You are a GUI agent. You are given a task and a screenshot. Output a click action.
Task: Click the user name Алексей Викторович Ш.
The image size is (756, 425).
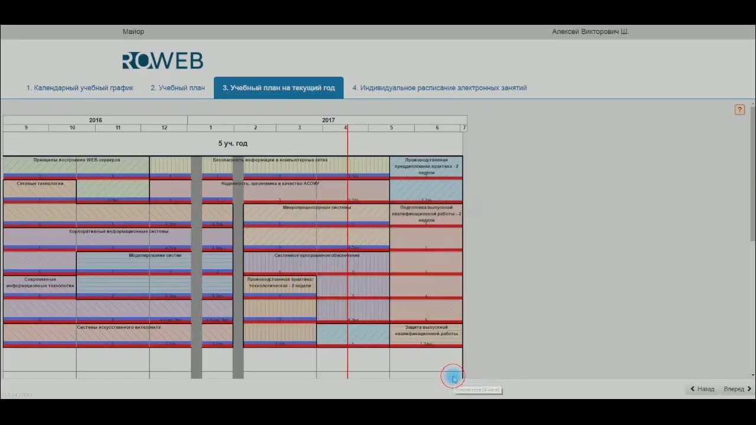click(x=590, y=32)
